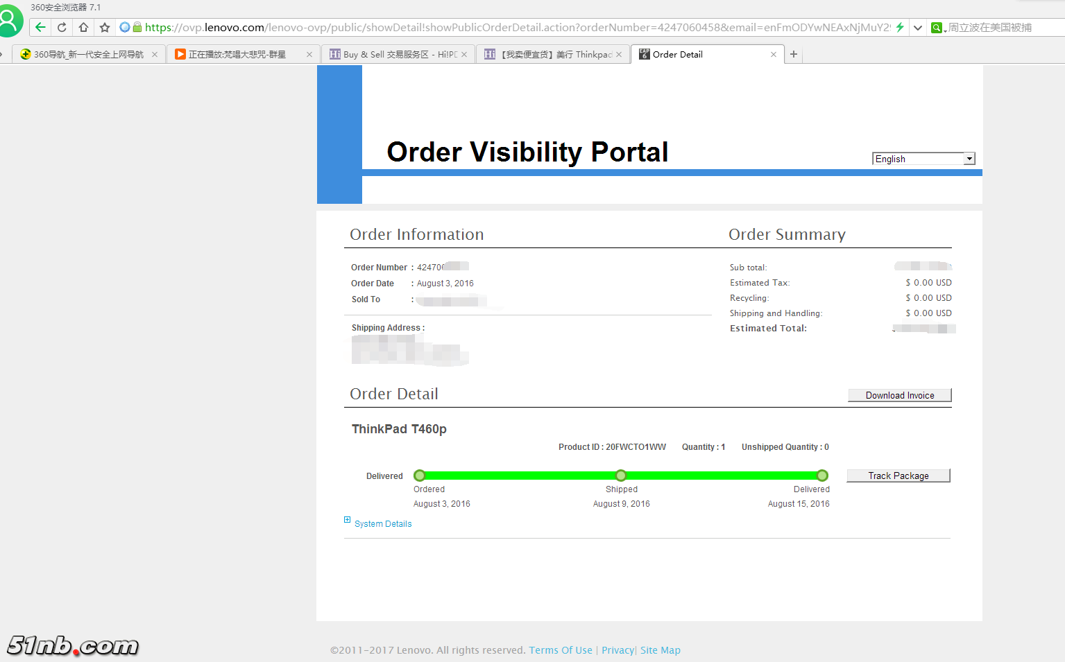This screenshot has width=1065, height=662.
Task: Open the Terms Of Use link
Action: point(560,650)
